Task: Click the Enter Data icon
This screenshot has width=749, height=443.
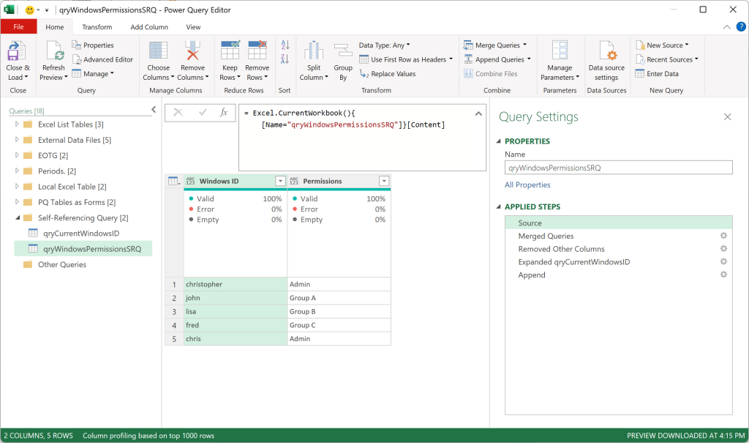Action: 640,74
